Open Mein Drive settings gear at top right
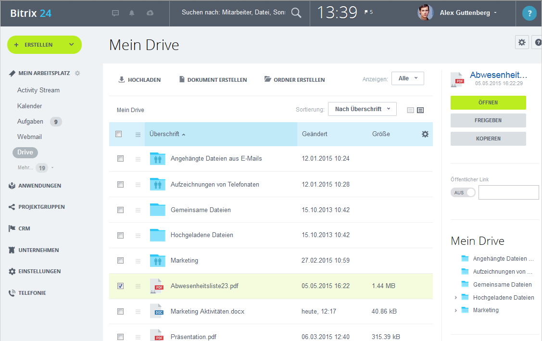 click(x=522, y=42)
